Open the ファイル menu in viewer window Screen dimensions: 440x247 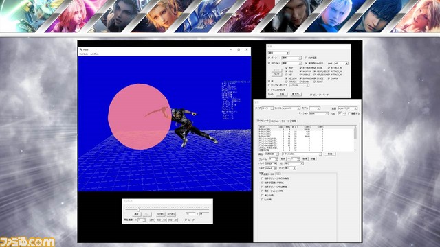pos(83,54)
